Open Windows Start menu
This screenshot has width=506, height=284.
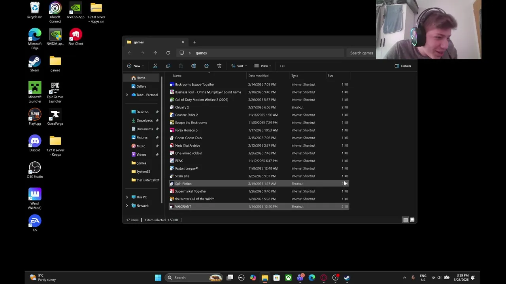tap(158, 278)
